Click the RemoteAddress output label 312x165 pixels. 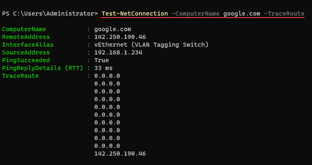tap(26, 37)
